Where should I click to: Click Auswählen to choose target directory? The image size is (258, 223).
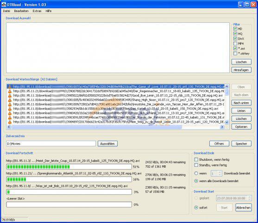(107, 144)
